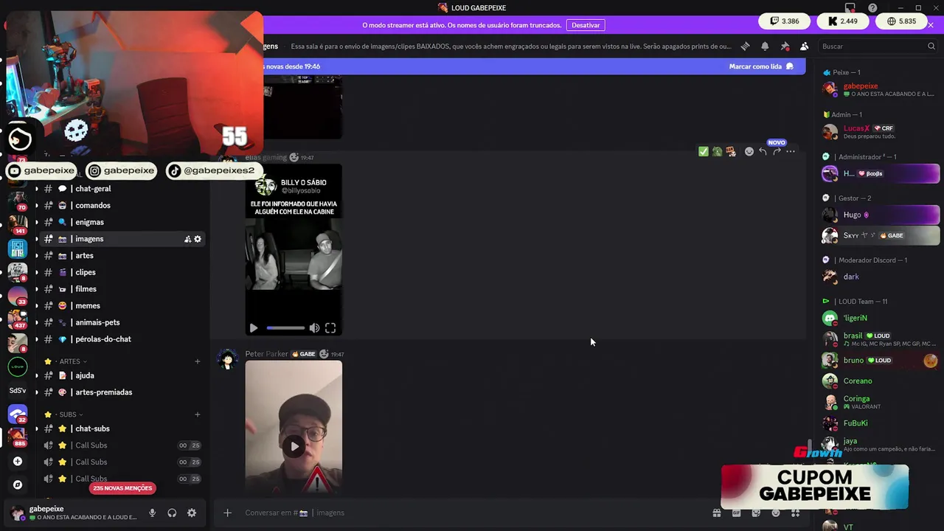Create channel in SUBS category
Screen dimensions: 944x531
(197, 414)
